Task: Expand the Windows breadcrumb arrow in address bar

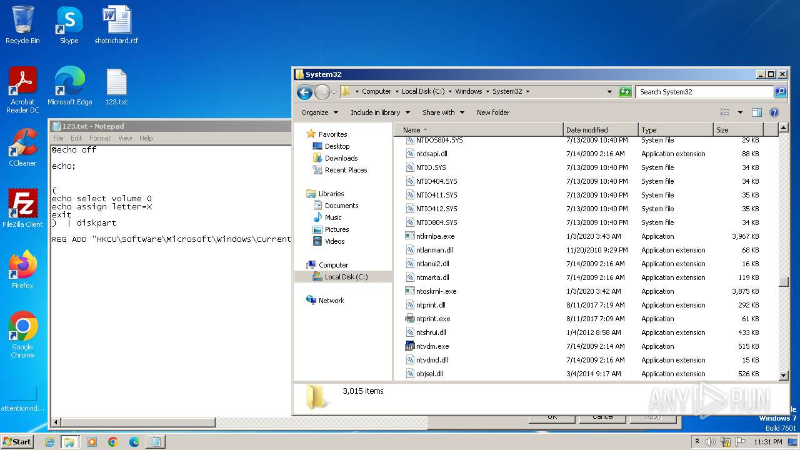Action: (x=487, y=91)
